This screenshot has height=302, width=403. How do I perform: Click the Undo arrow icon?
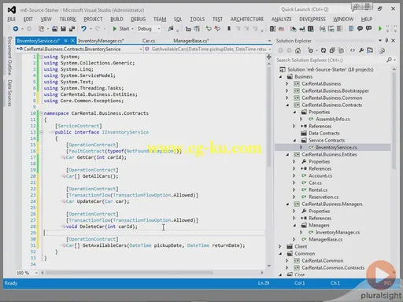point(83,28)
